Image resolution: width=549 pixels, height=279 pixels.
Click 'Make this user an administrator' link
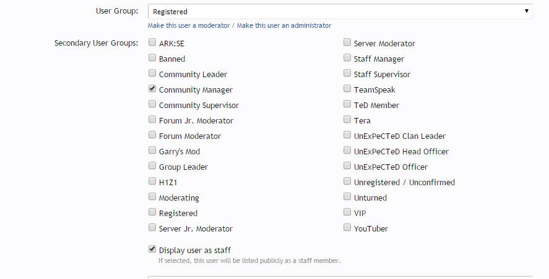tap(284, 25)
